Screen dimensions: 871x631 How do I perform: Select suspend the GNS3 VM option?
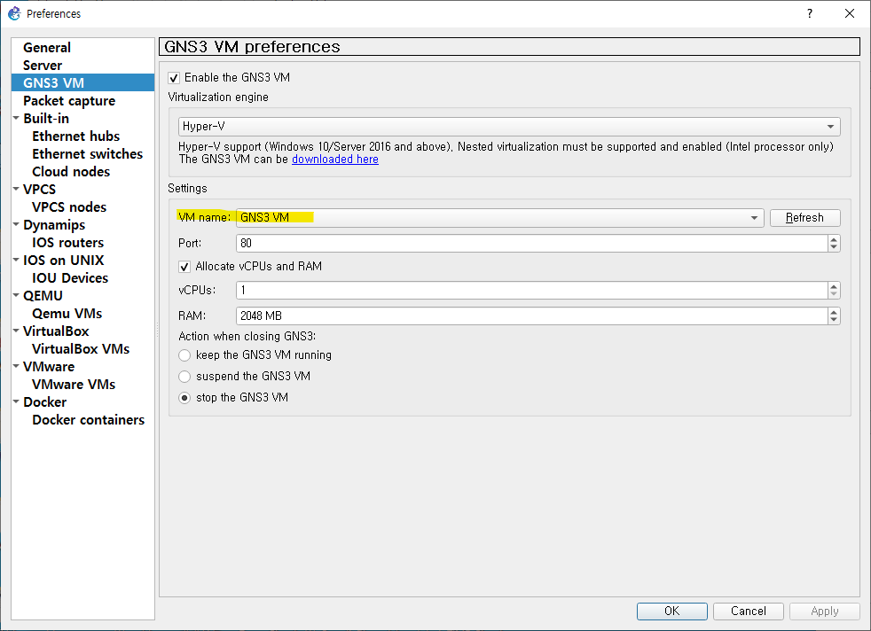click(x=184, y=377)
